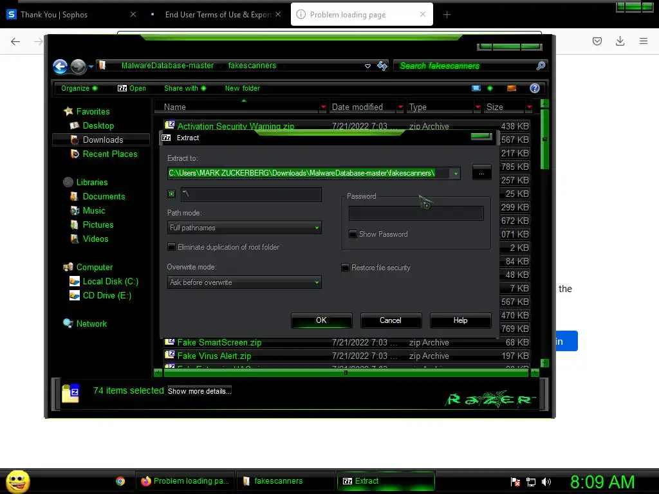Open the Overwrite mode dropdown
Viewport: 659px width, 494px height.
244,282
